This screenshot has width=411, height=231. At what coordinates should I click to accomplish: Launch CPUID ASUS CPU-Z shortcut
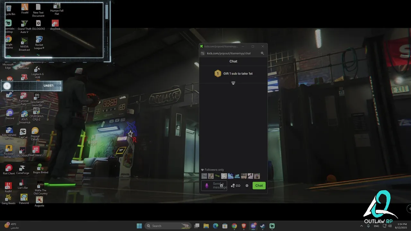coord(37,115)
